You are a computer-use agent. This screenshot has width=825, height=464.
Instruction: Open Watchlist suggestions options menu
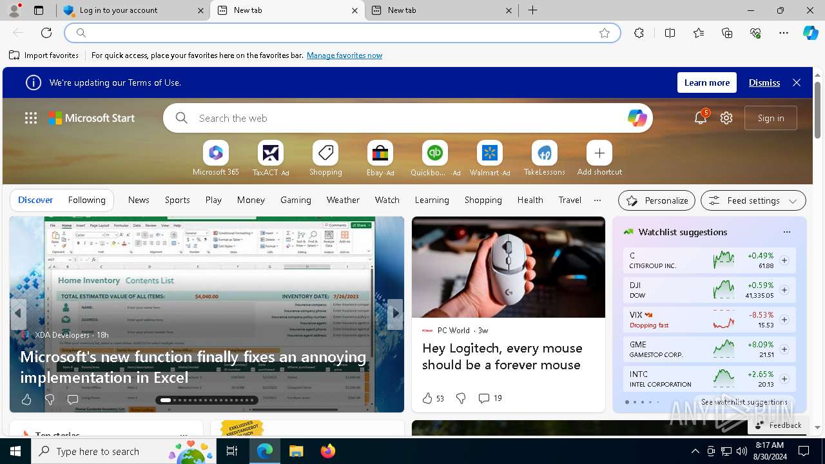click(x=786, y=232)
